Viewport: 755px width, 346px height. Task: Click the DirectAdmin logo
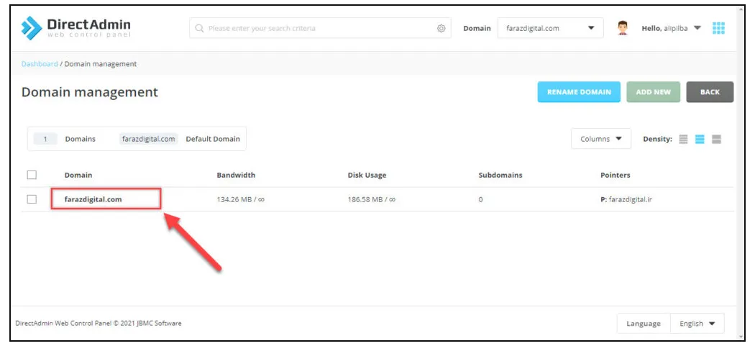(x=76, y=28)
